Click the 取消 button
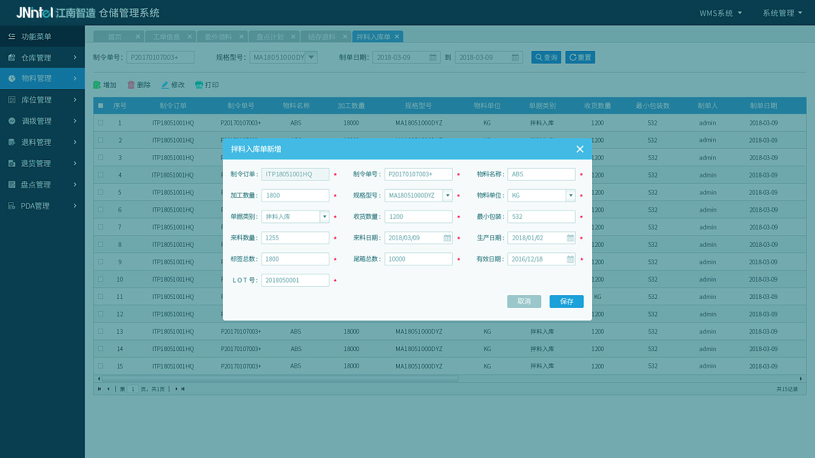Viewport: 815px width, 458px height. [x=524, y=302]
